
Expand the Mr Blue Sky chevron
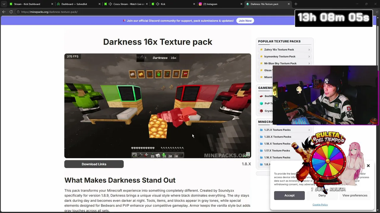point(309,63)
